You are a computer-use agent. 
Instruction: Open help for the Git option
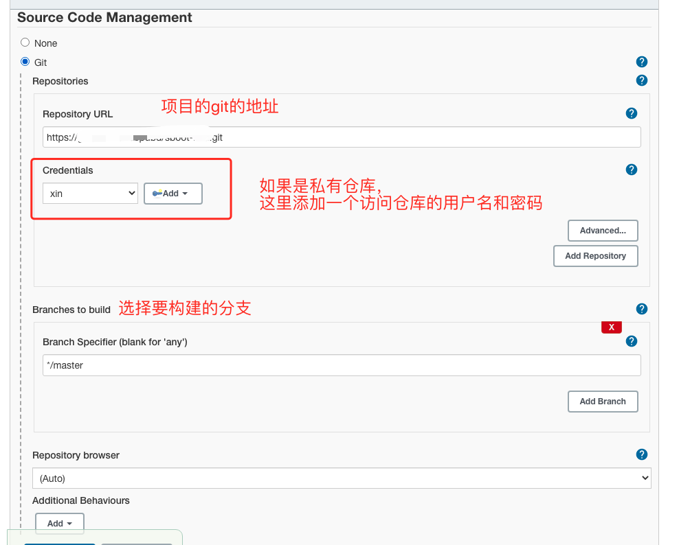(x=642, y=62)
